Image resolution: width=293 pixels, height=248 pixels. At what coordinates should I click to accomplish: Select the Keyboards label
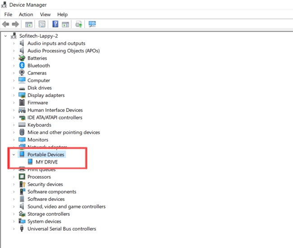click(39, 125)
